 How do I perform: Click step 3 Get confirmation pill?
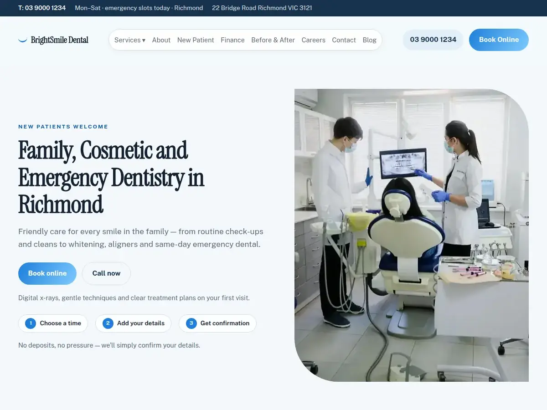click(x=217, y=323)
